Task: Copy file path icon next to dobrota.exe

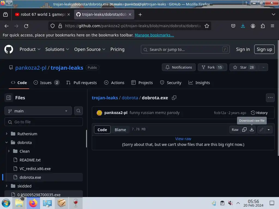Action: 174,98
